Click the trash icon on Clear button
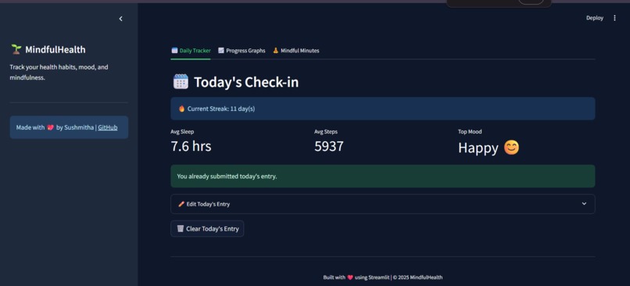This screenshot has height=286, width=630. click(181, 228)
